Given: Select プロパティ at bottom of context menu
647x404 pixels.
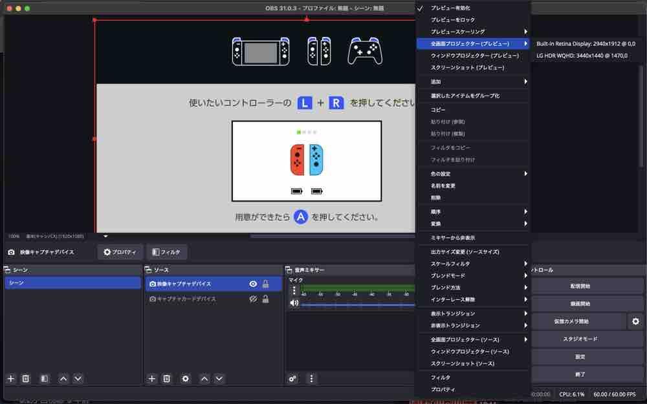Looking at the screenshot, I should click(x=473, y=390).
